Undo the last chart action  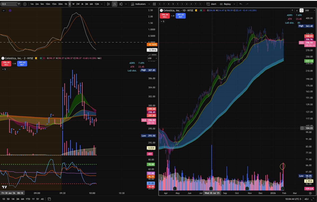[241, 4]
